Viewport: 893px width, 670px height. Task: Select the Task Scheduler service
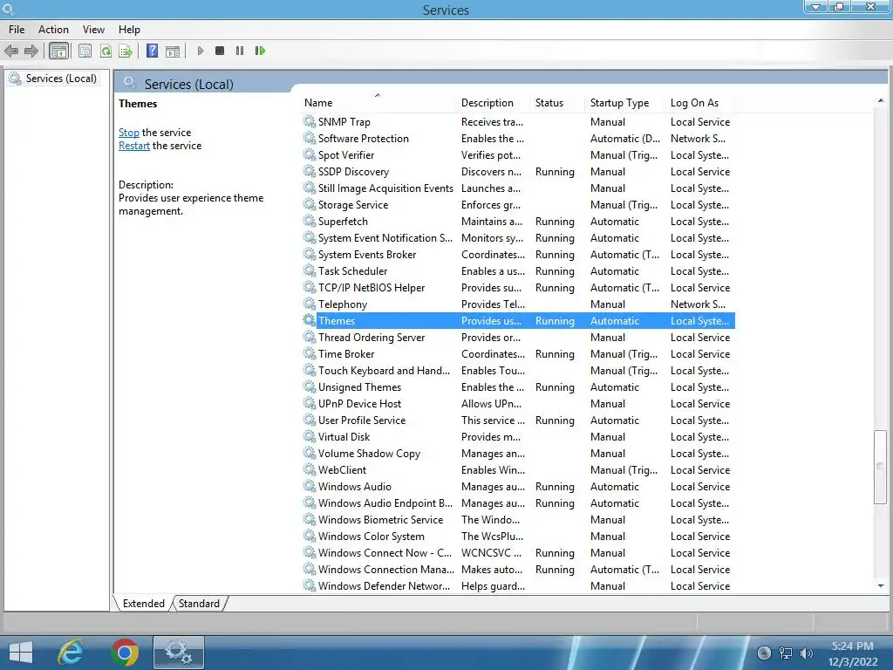(x=518, y=271)
